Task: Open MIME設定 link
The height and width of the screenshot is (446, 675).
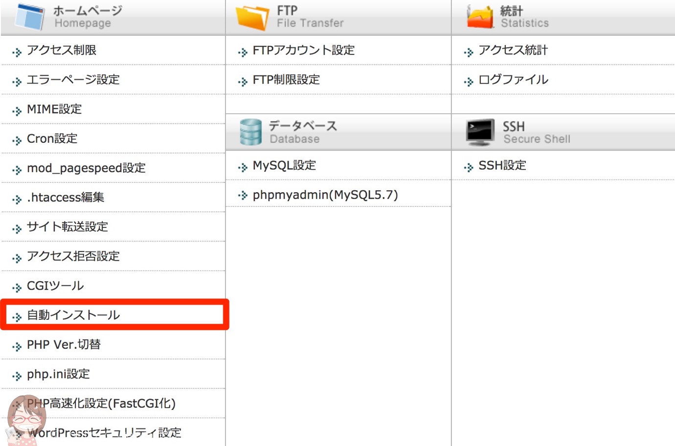Action: pyautogui.click(x=54, y=109)
